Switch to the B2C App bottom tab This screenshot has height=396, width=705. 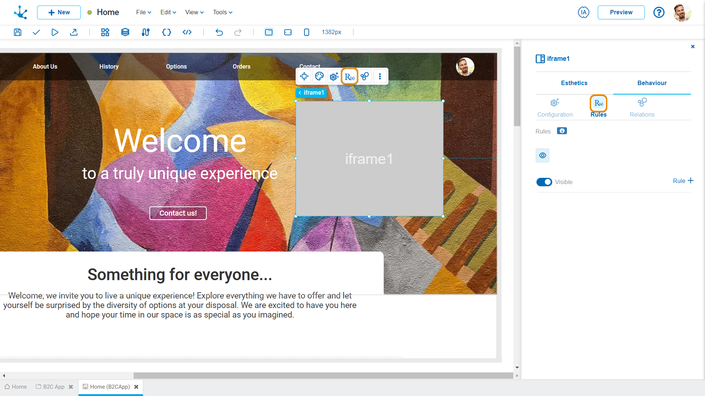[x=53, y=387]
